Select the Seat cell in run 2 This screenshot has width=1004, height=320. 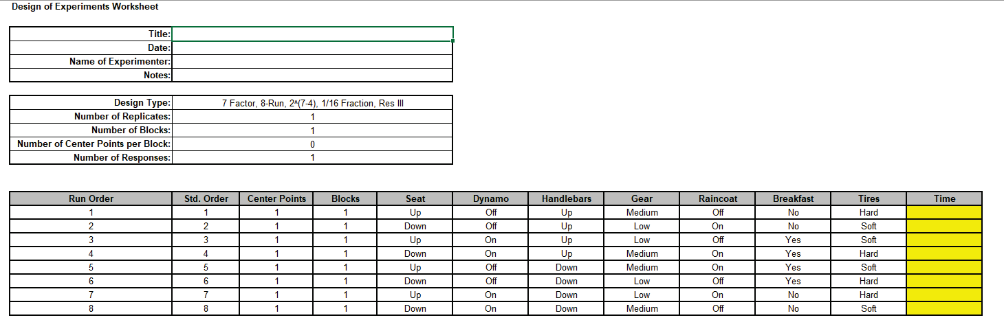click(415, 226)
